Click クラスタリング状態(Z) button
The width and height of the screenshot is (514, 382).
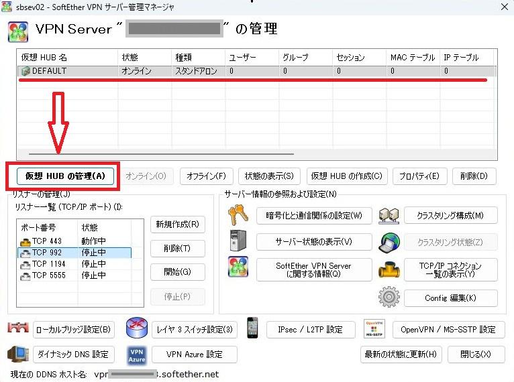(x=451, y=242)
